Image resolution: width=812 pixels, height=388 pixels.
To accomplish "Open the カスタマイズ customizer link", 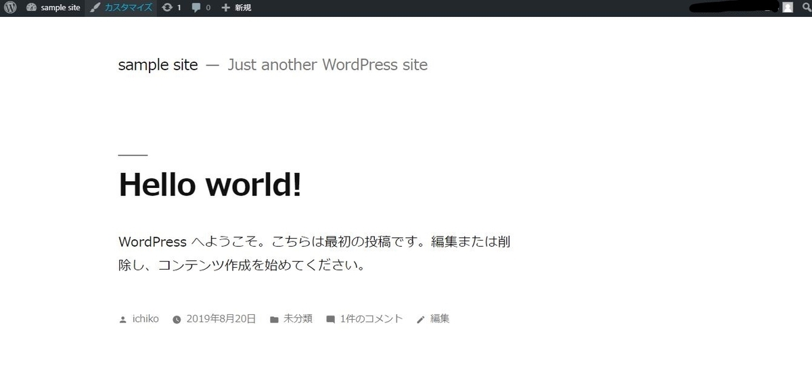I will coord(128,8).
